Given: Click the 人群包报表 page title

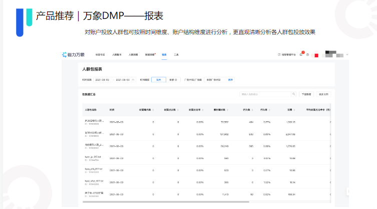Looking at the screenshot, I should coord(92,69).
